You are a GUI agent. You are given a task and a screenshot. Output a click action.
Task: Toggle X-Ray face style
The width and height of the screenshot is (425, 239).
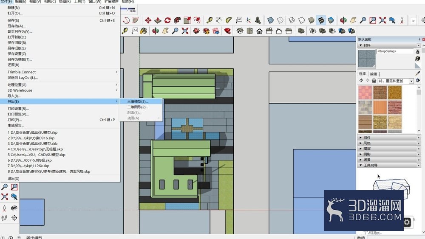270,20
